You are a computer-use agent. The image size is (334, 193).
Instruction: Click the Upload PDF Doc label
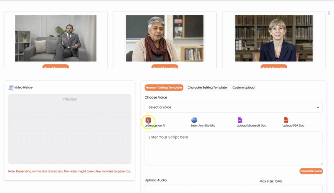point(294,126)
